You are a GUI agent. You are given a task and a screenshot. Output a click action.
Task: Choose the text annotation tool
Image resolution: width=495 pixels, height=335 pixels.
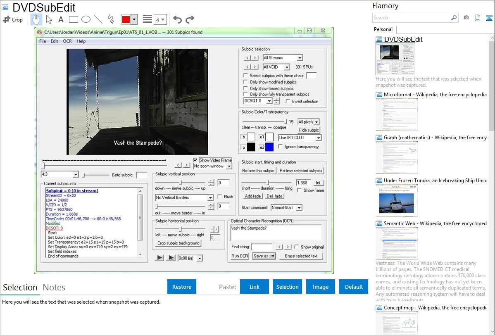coord(61,19)
